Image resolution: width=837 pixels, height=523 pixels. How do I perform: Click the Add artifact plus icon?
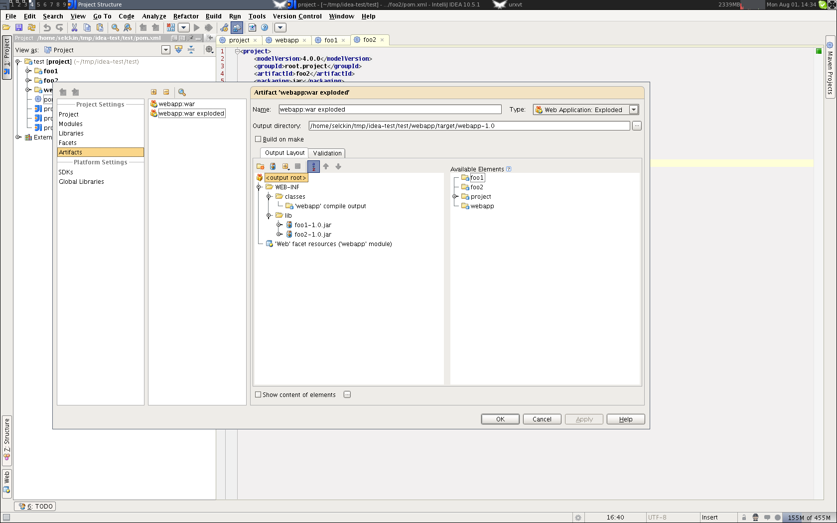[153, 92]
